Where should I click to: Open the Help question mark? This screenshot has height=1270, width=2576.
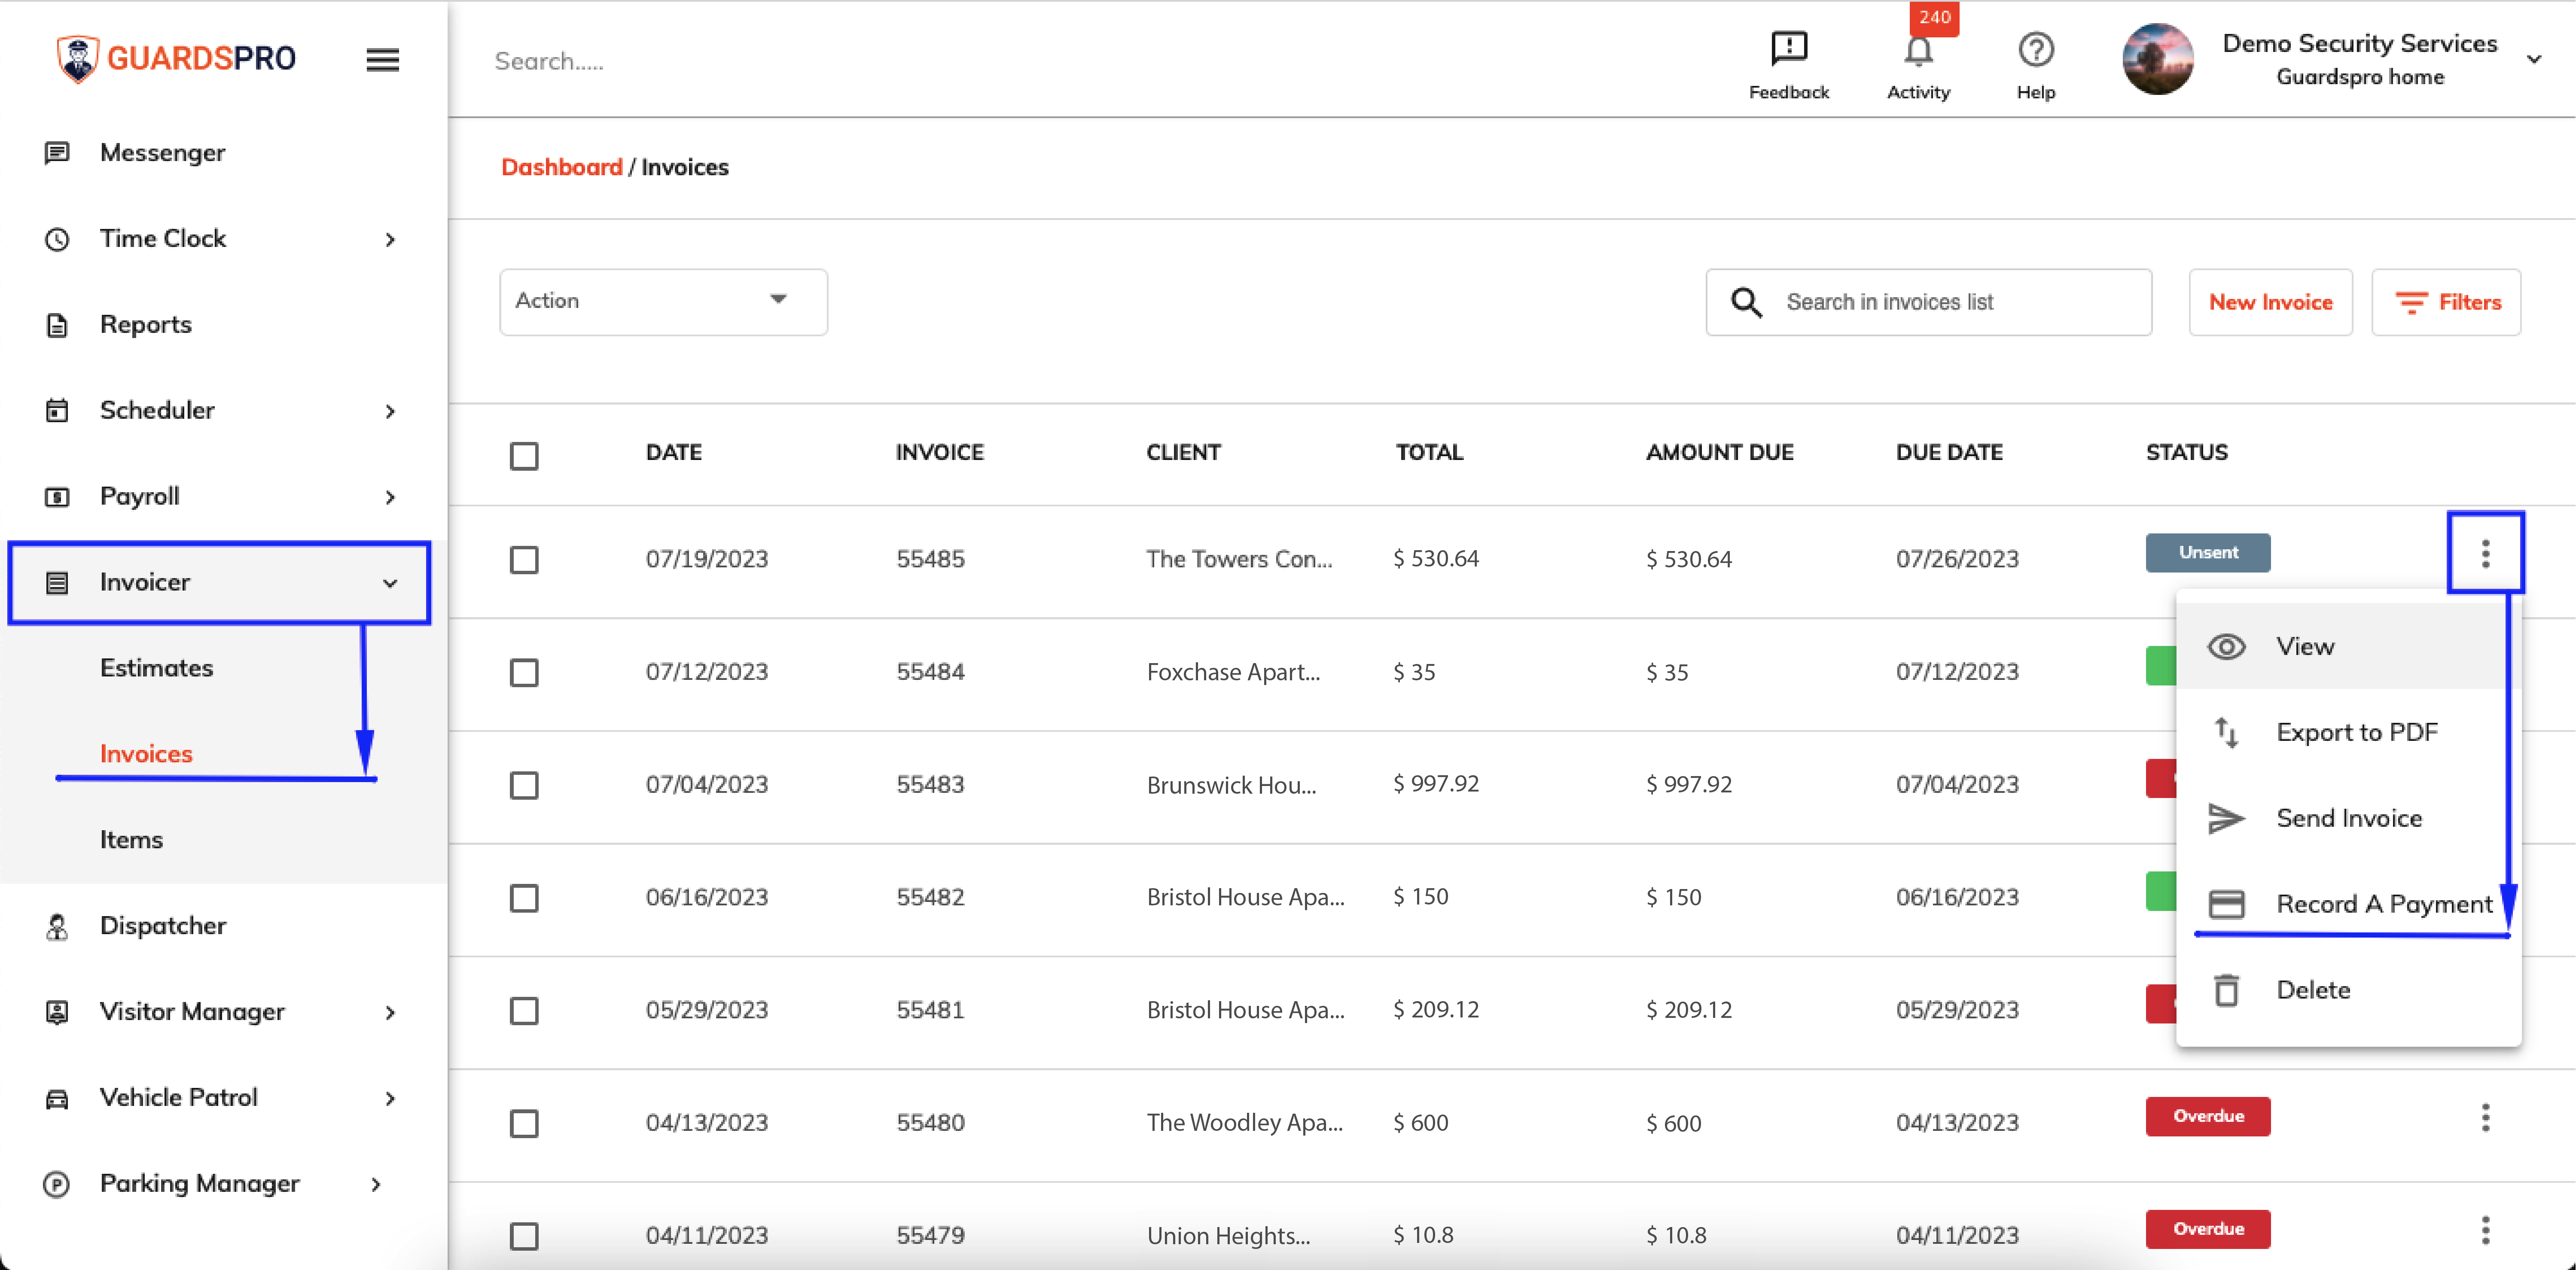click(x=2035, y=49)
